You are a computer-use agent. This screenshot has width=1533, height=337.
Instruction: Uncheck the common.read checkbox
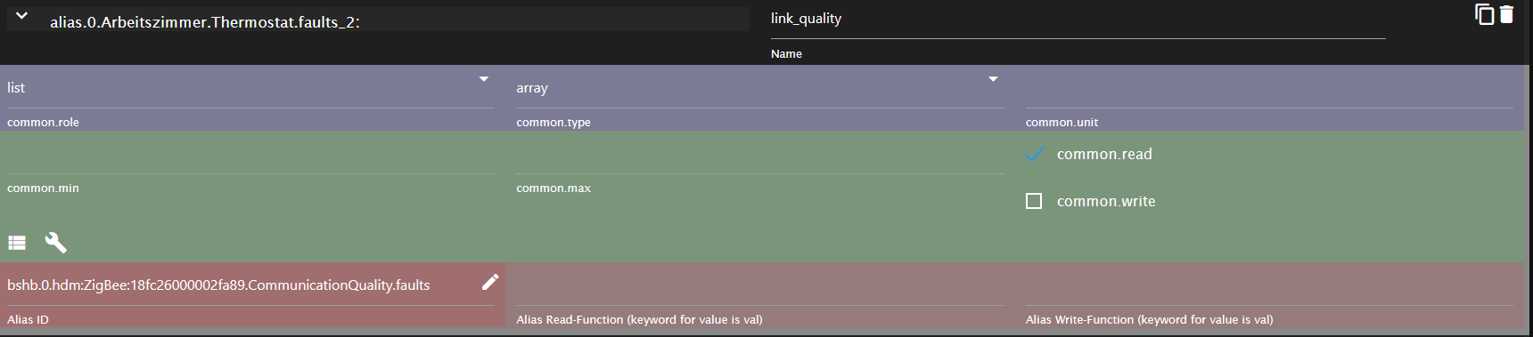(1034, 155)
